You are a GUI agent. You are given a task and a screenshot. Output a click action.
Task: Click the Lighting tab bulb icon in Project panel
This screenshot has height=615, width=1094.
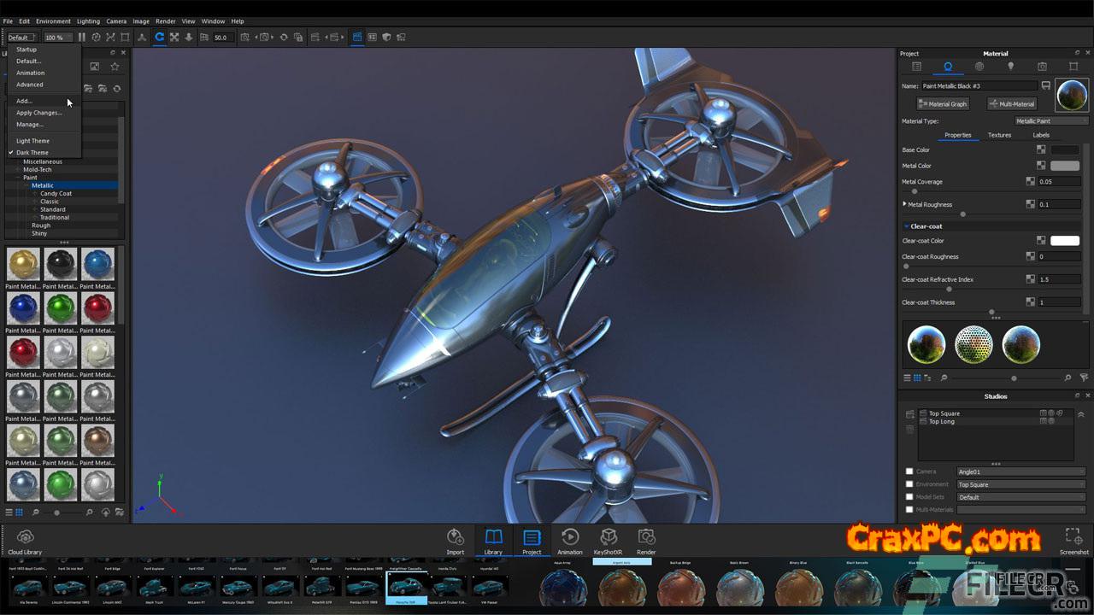[1010, 67]
